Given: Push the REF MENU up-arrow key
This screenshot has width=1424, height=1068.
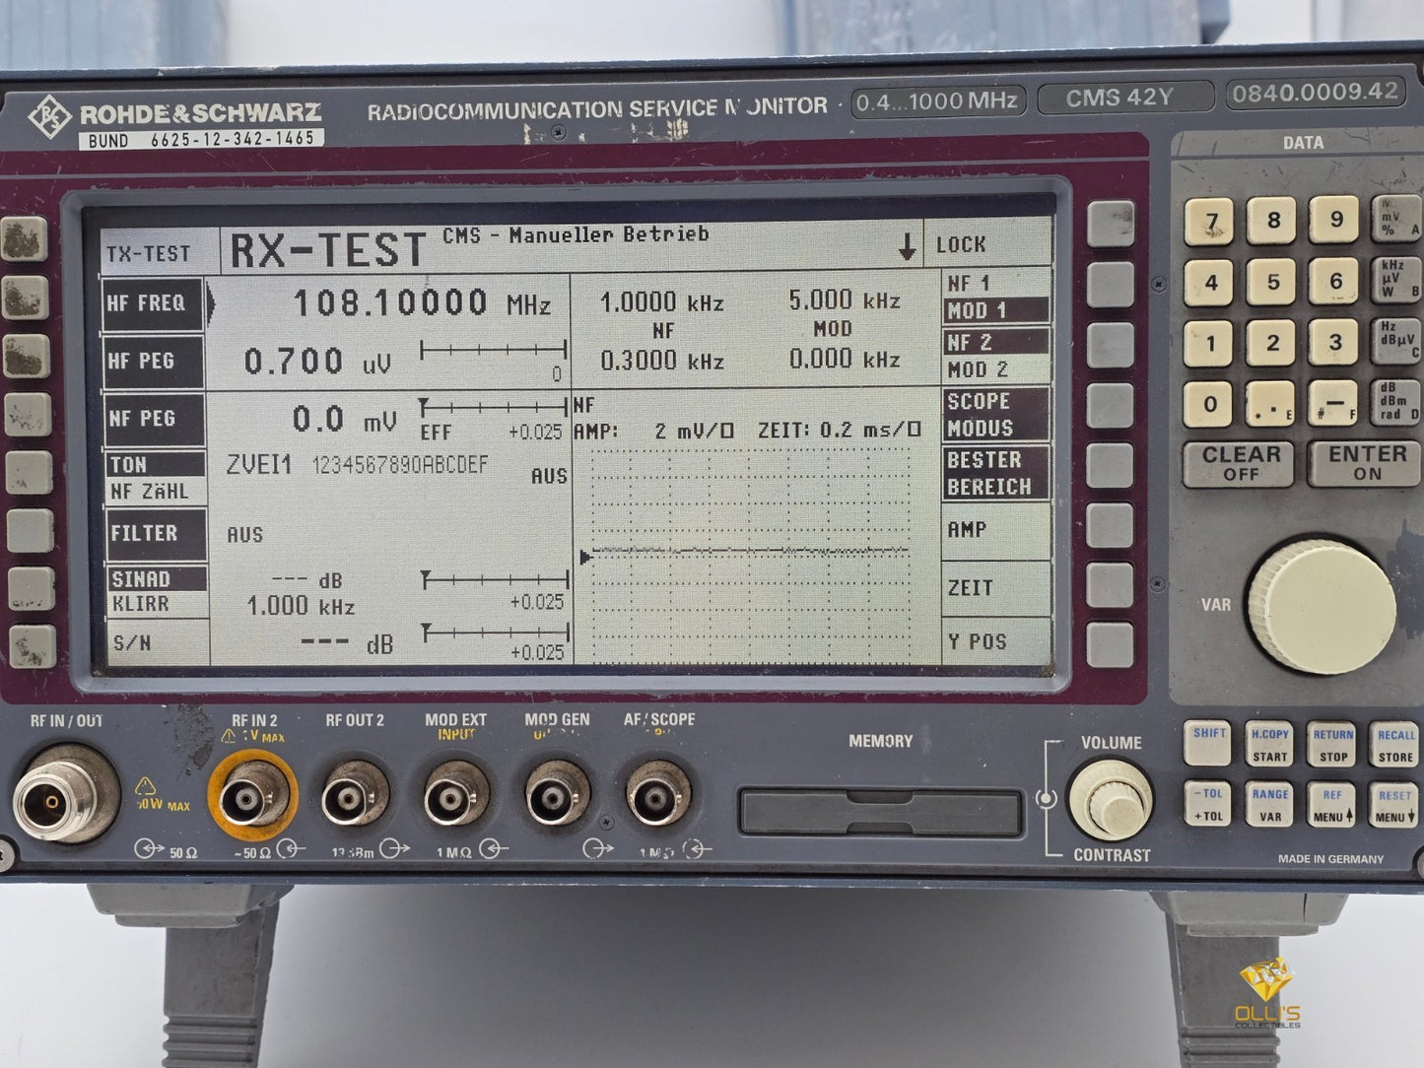Looking at the screenshot, I should click(1333, 805).
